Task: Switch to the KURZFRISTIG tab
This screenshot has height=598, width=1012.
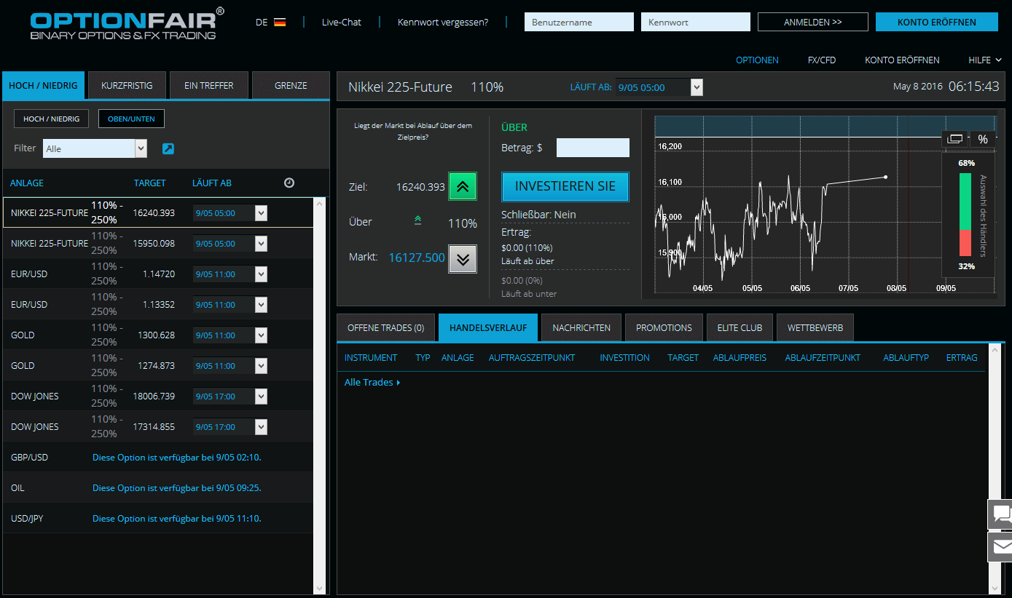Action: (x=127, y=85)
